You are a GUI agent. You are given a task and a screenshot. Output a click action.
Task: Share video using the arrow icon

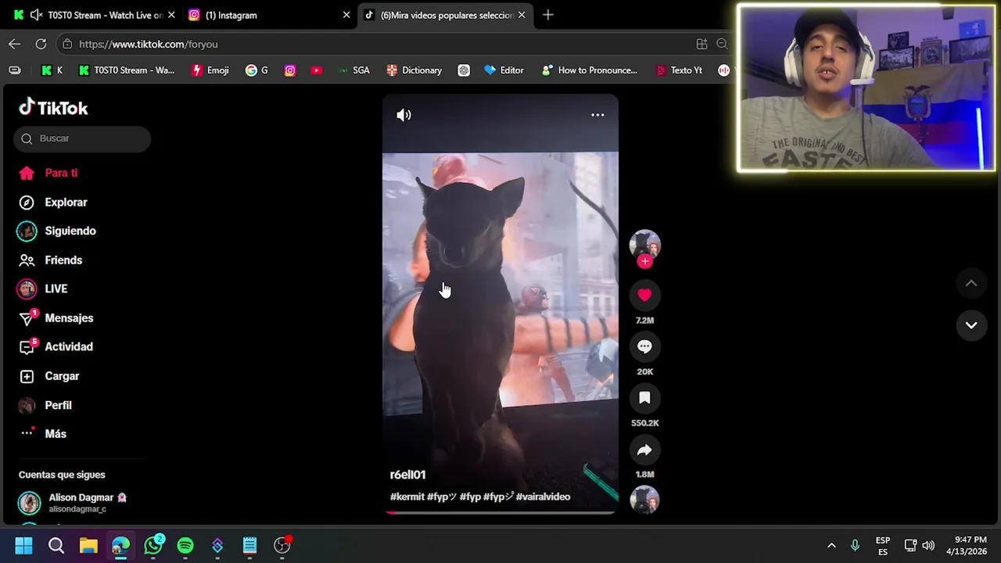(644, 450)
